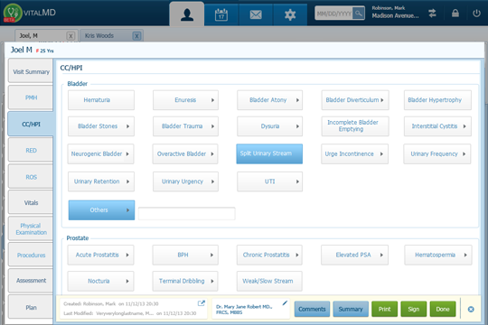The image size is (488, 325).
Task: Toggle Bladder Hypertrophy complaint
Action: point(437,100)
